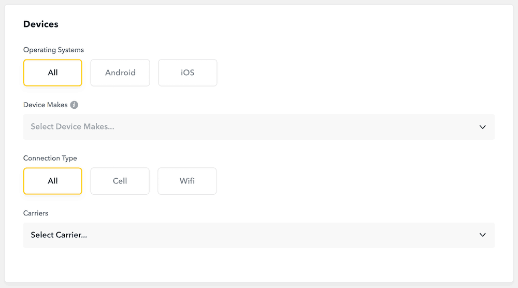This screenshot has width=518, height=288.
Task: Click the Carriers label
Action: tap(36, 213)
